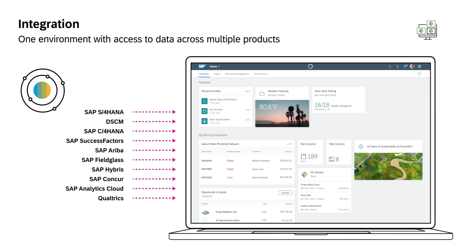Switch to the Resource Management tab

coord(237,74)
